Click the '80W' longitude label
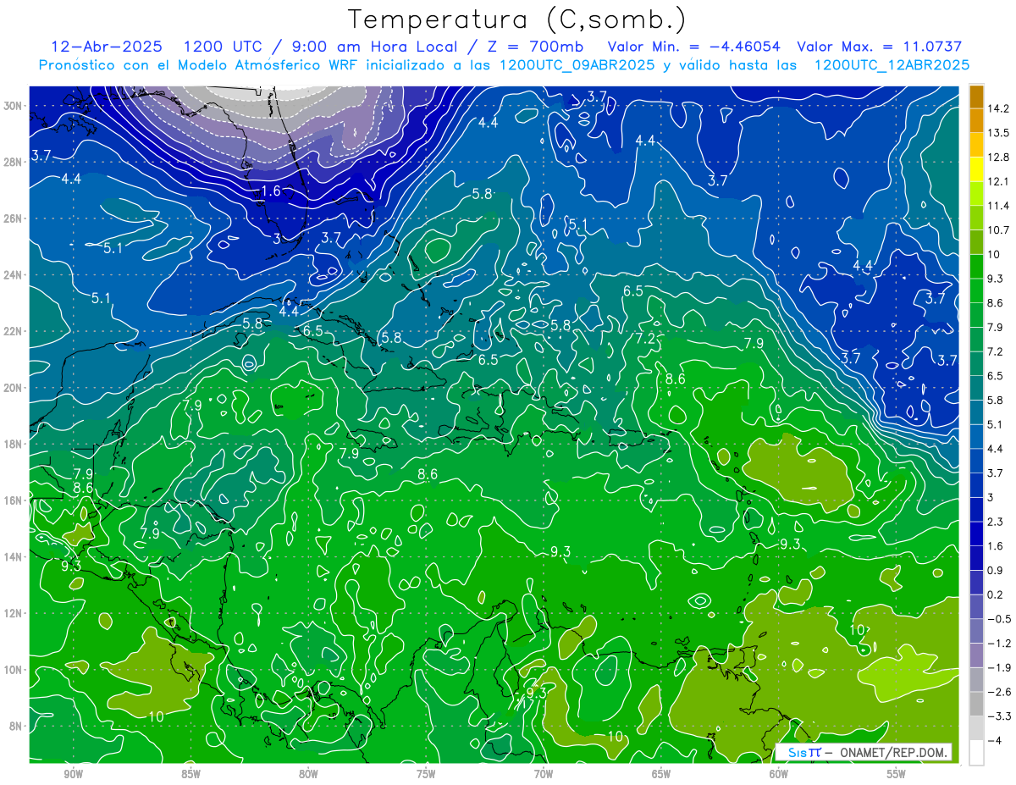Screen dimensions: 1016x785 tap(308, 774)
